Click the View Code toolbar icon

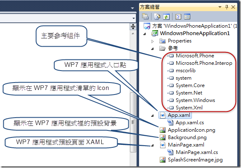(x=178, y=17)
